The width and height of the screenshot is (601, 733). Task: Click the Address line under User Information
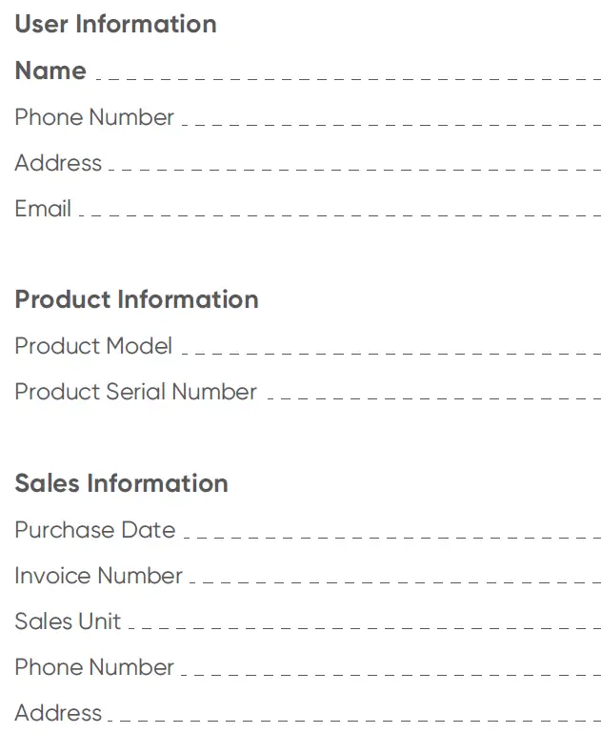point(353,168)
